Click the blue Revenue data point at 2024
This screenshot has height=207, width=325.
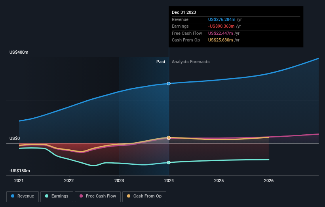(x=169, y=83)
